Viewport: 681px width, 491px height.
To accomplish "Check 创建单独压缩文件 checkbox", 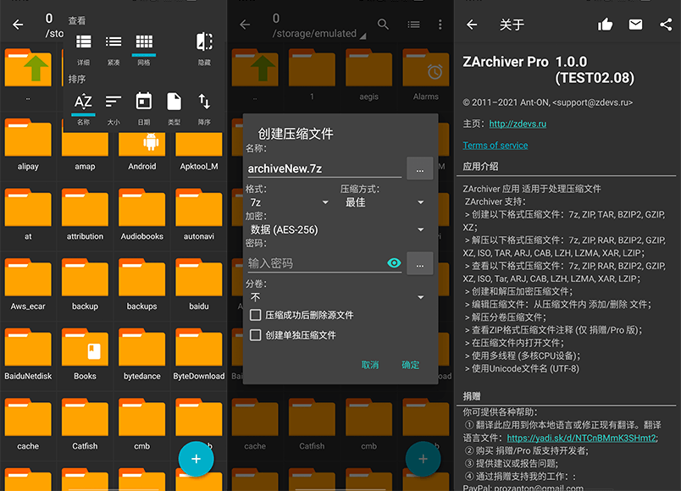I will [x=256, y=334].
